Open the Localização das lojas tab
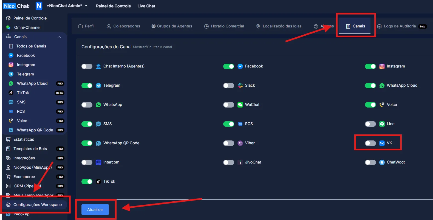 click(279, 26)
